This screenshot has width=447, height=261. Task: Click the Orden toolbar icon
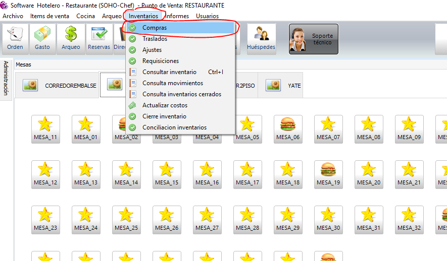(x=15, y=39)
